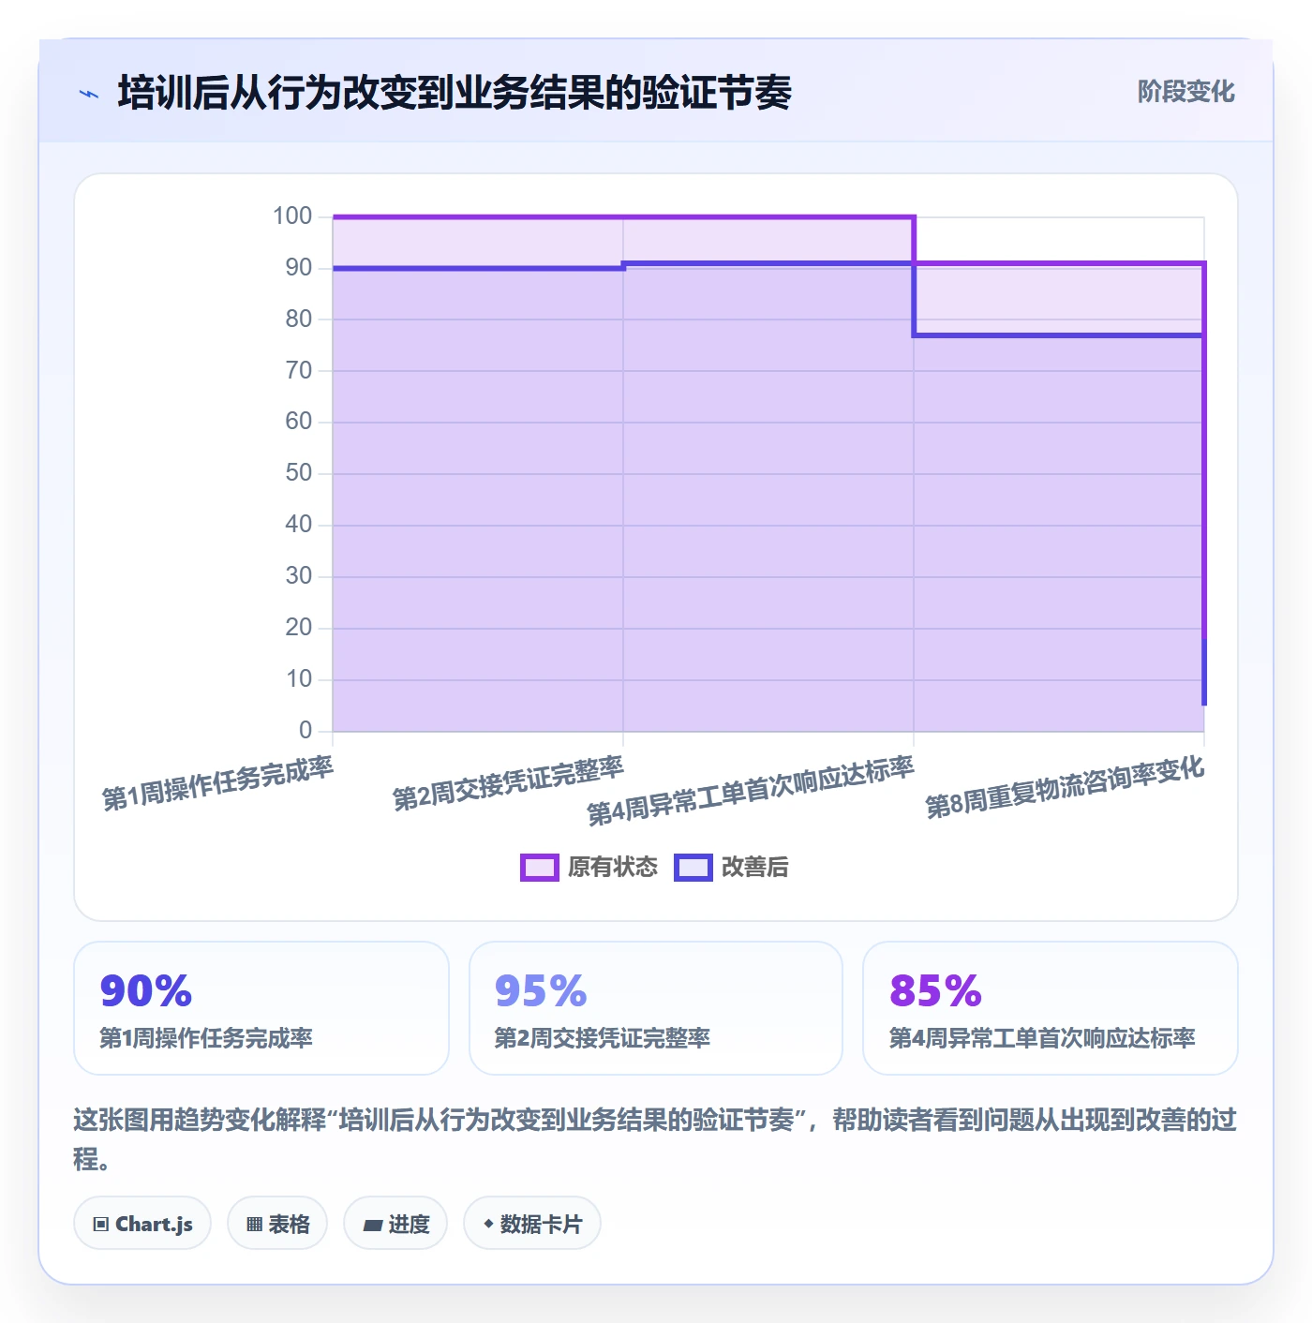The width and height of the screenshot is (1312, 1323).
Task: Click the card caption 第1周操作任务完成率
Action: click(x=206, y=1038)
